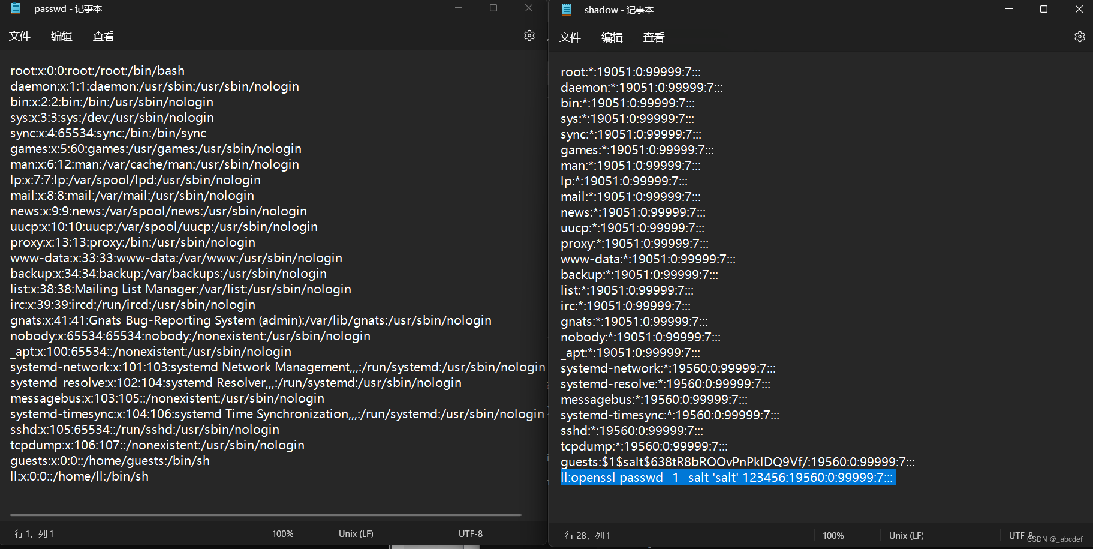Click 100% zoom status in passwd window
The image size is (1093, 549).
[283, 533]
